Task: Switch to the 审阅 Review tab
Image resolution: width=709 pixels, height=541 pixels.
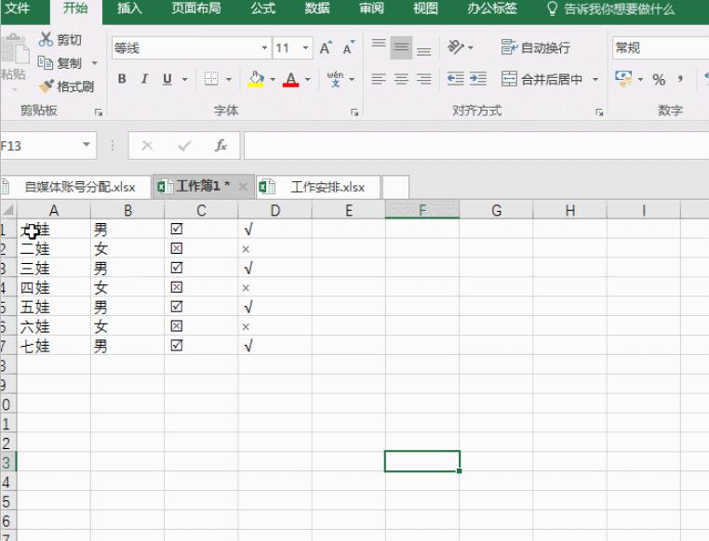Action: click(371, 8)
